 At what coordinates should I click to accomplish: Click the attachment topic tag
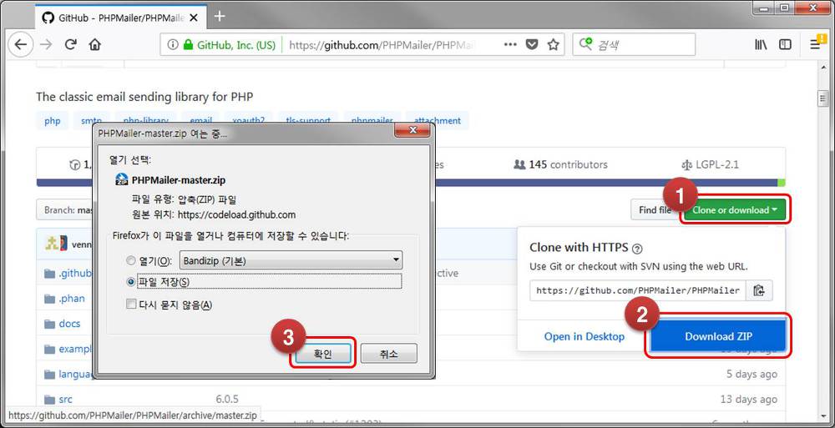pos(438,121)
